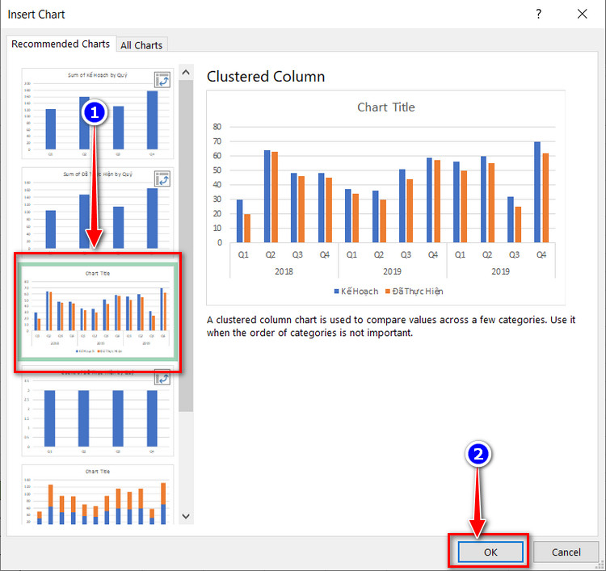This screenshot has width=606, height=571.
Task: Click the scroll down arrow of chart list
Action: coord(186,516)
